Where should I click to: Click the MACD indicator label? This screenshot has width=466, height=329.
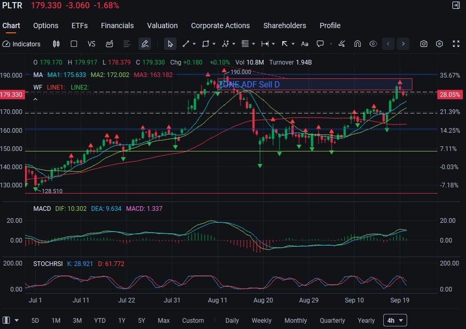42,209
